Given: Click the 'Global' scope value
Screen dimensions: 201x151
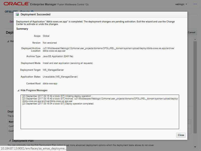Looking at the screenshot, I should click(x=46, y=36).
